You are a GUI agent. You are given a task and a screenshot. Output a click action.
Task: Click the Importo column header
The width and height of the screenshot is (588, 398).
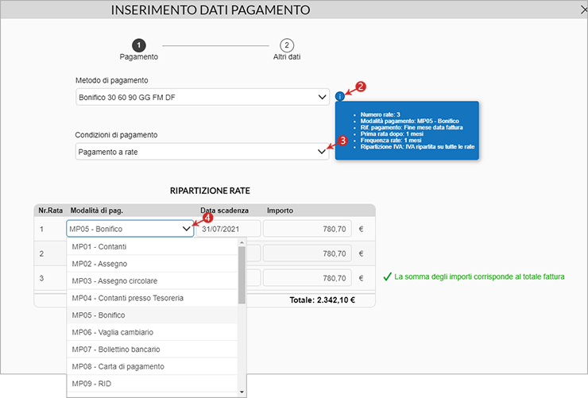pyautogui.click(x=280, y=211)
